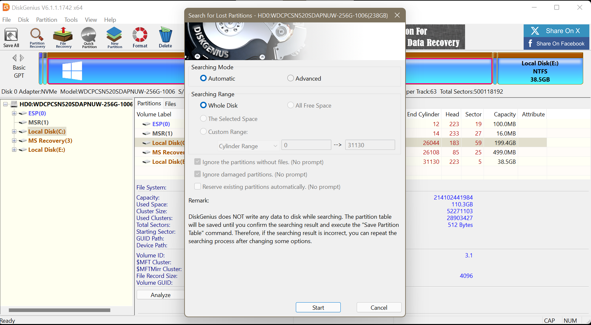Click the Volume Label column header
The image size is (591, 325).
[x=154, y=114]
